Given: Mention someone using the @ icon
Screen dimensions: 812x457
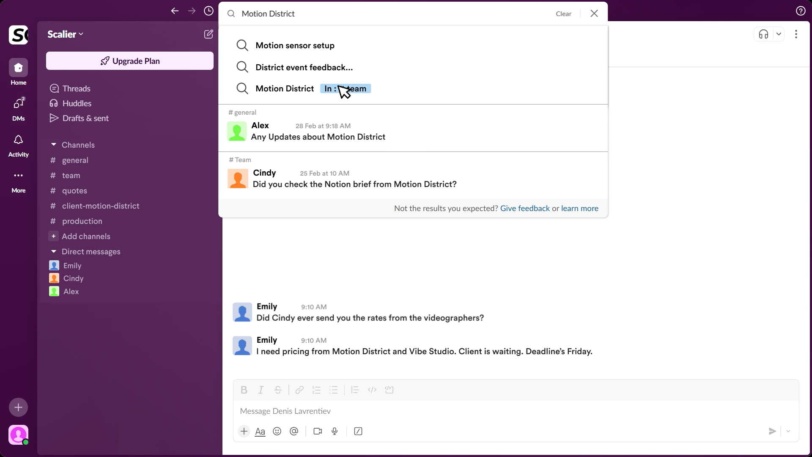Looking at the screenshot, I should pos(294,431).
